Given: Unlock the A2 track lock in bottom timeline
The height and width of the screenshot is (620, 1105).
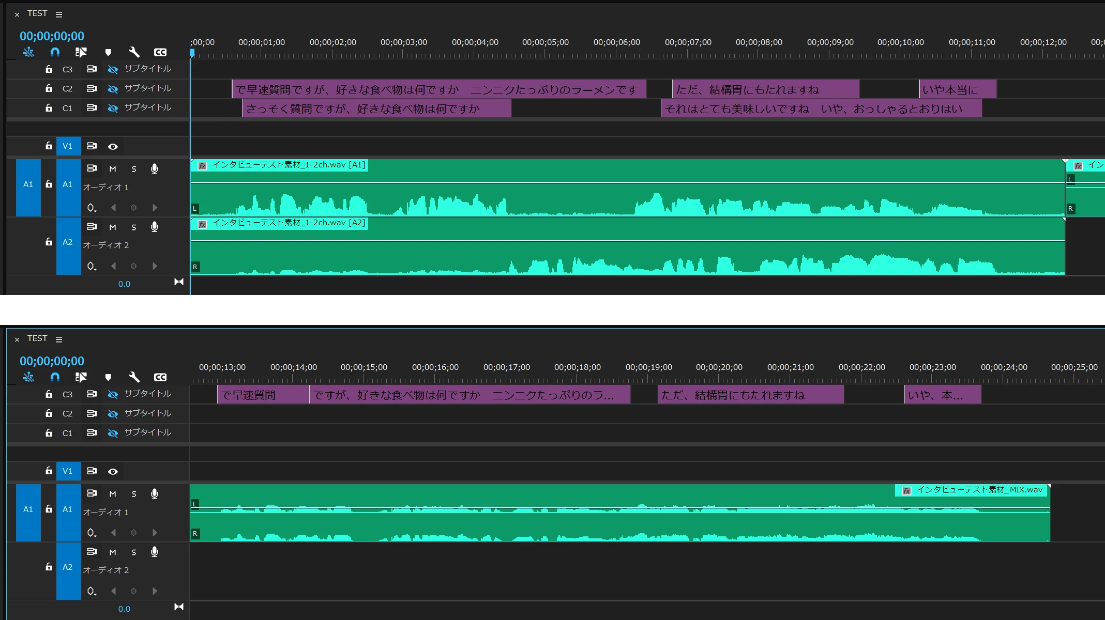Looking at the screenshot, I should tap(49, 567).
